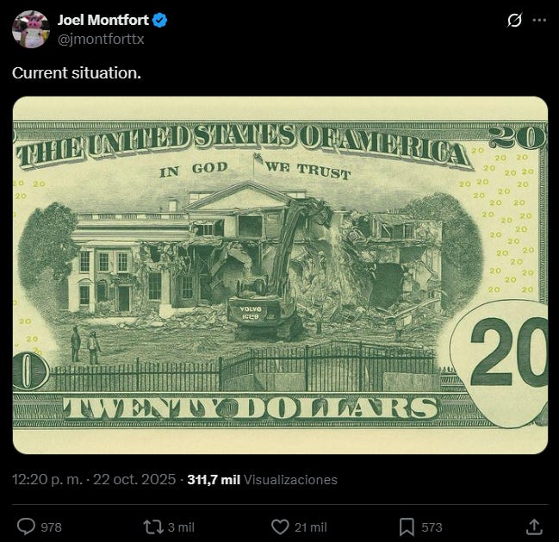Image resolution: width=559 pixels, height=542 pixels.
Task: Bookmark the post with bookmark icon
Action: [x=407, y=527]
